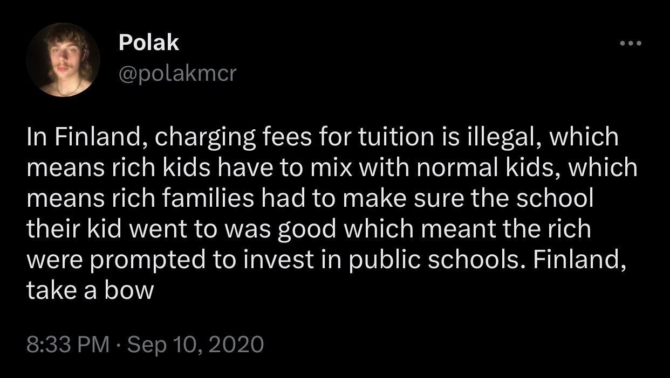670x378 pixels.
Task: Click Polak's profile picture
Action: point(63,59)
